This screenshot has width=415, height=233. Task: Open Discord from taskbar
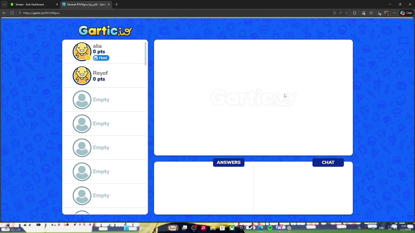tap(280, 228)
